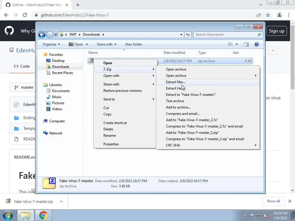Click magnifier icon in Search Downloads
The height and width of the screenshot is (221, 295).
(x=259, y=35)
